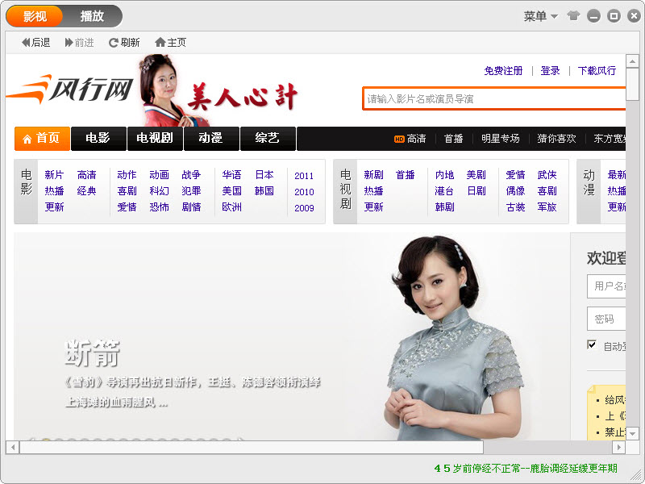The width and height of the screenshot is (645, 484).
Task: Open 猜你喜欢 in the navigation bar
Action: pyautogui.click(x=556, y=139)
